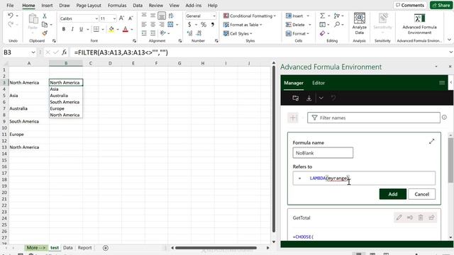Open panel hamburger menu icon
Image resolution: width=454 pixels, height=255 pixels.
coord(442,83)
